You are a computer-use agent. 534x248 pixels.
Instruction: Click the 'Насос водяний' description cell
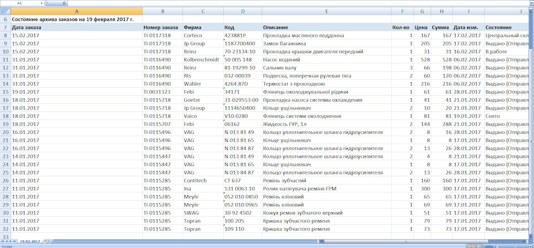point(327,59)
